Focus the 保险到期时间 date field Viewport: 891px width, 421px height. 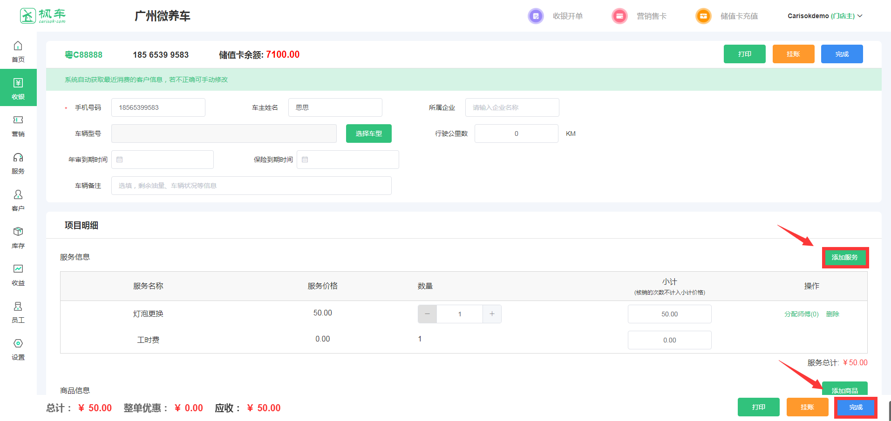pos(348,160)
